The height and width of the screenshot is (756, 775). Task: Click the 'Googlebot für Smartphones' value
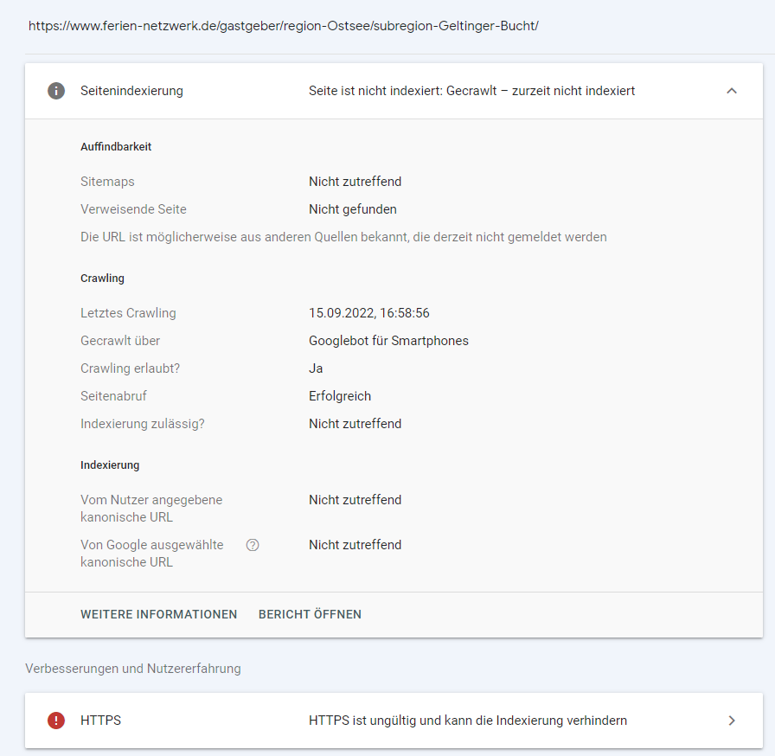tap(388, 341)
